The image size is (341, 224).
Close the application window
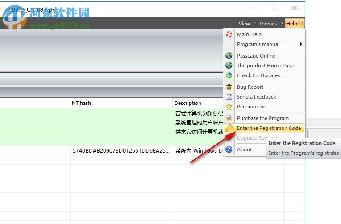click(x=295, y=8)
